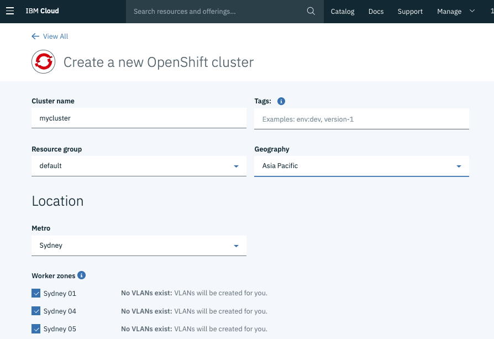494x339 pixels.
Task: Open the Resource group dropdown
Action: 139,166
